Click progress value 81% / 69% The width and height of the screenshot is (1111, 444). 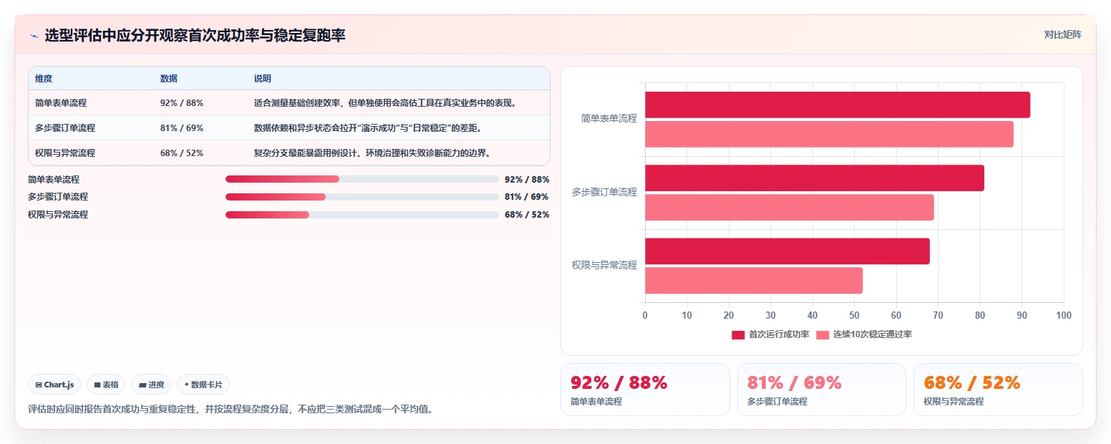pyautogui.click(x=527, y=197)
